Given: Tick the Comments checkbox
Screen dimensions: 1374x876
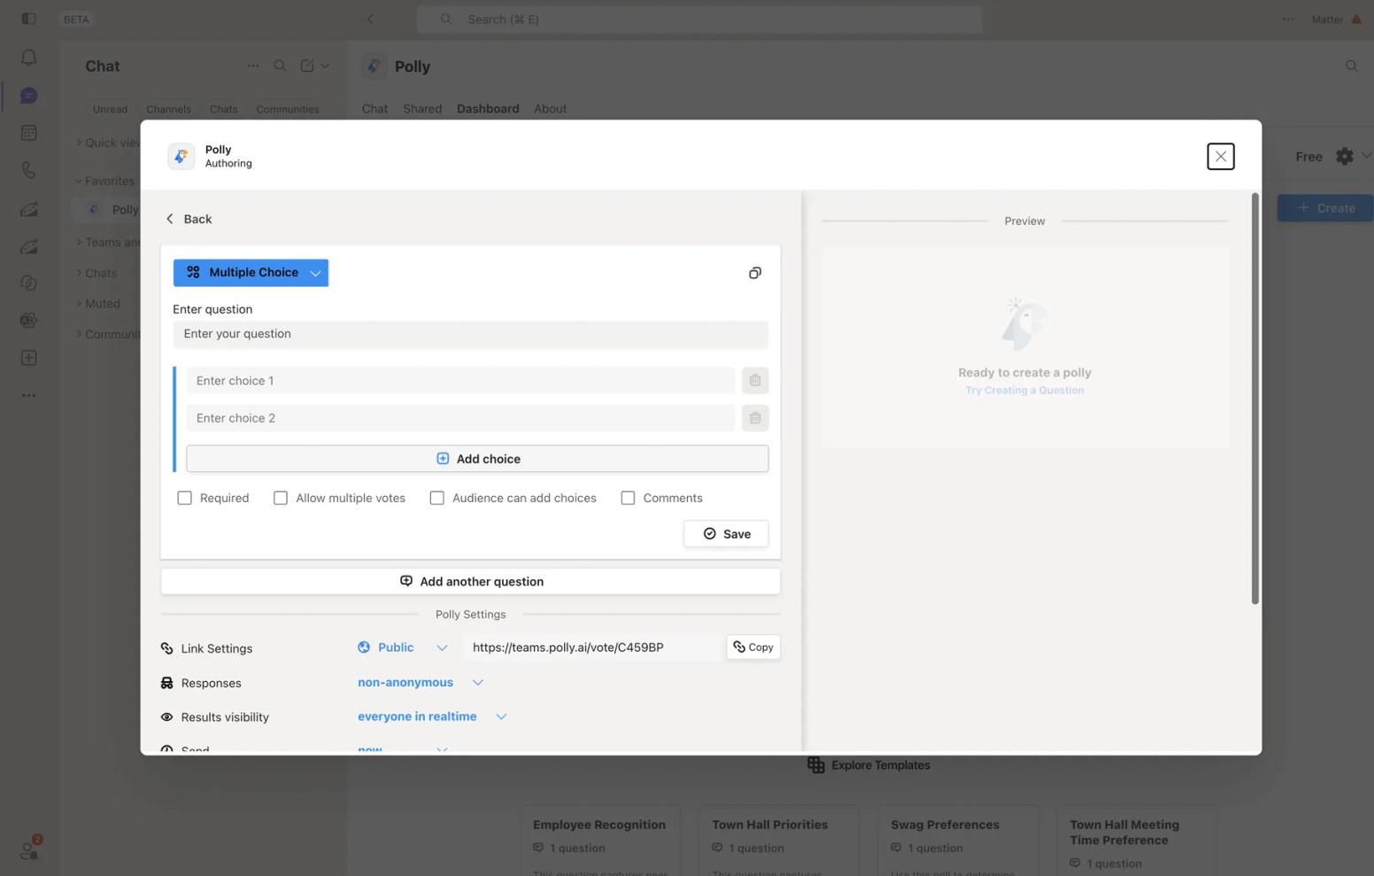Looking at the screenshot, I should pyautogui.click(x=628, y=498).
